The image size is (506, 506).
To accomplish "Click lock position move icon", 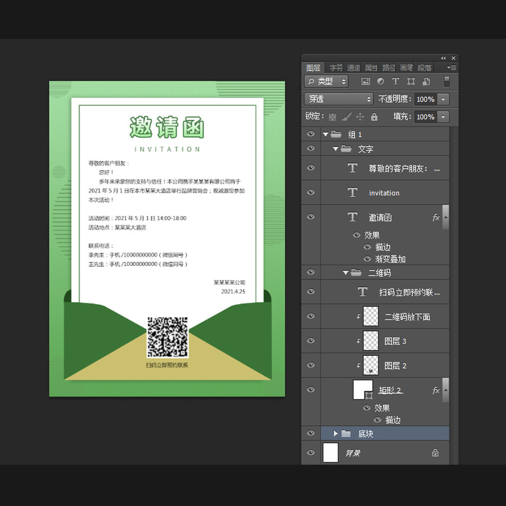I will coord(360,116).
